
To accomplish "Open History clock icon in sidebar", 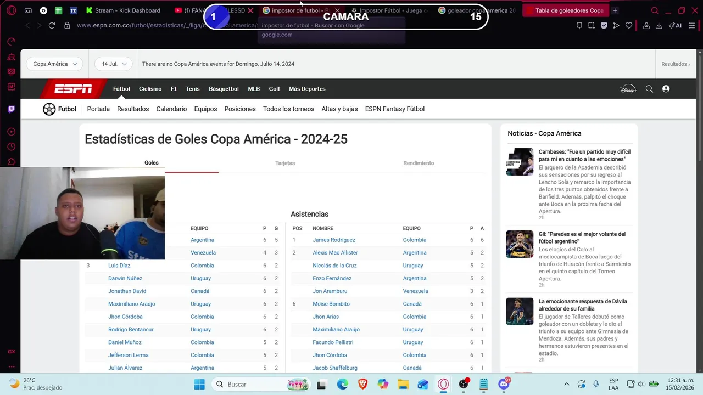I will (x=11, y=146).
